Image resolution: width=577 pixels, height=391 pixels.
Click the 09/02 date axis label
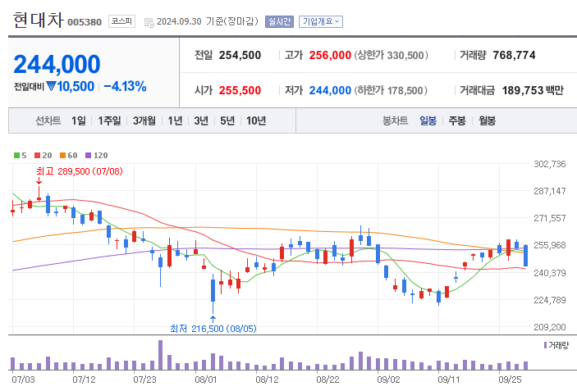click(x=388, y=380)
